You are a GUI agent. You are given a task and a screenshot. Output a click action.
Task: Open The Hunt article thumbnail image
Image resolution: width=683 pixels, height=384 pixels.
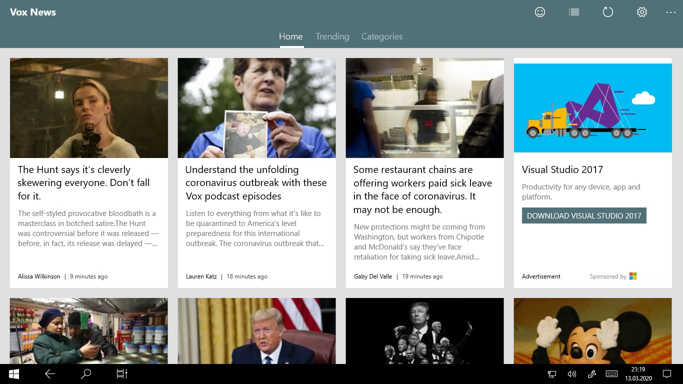[x=89, y=108]
